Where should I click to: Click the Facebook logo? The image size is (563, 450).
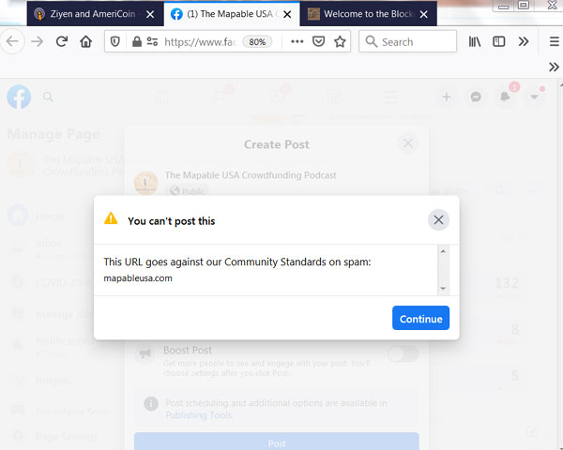19,97
